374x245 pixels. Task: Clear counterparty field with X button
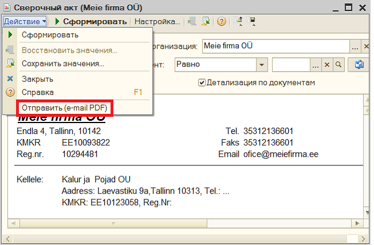tap(327, 65)
